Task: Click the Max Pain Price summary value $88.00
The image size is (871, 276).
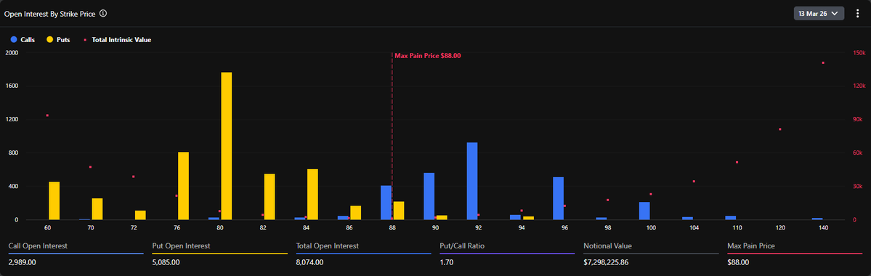Action: (737, 262)
